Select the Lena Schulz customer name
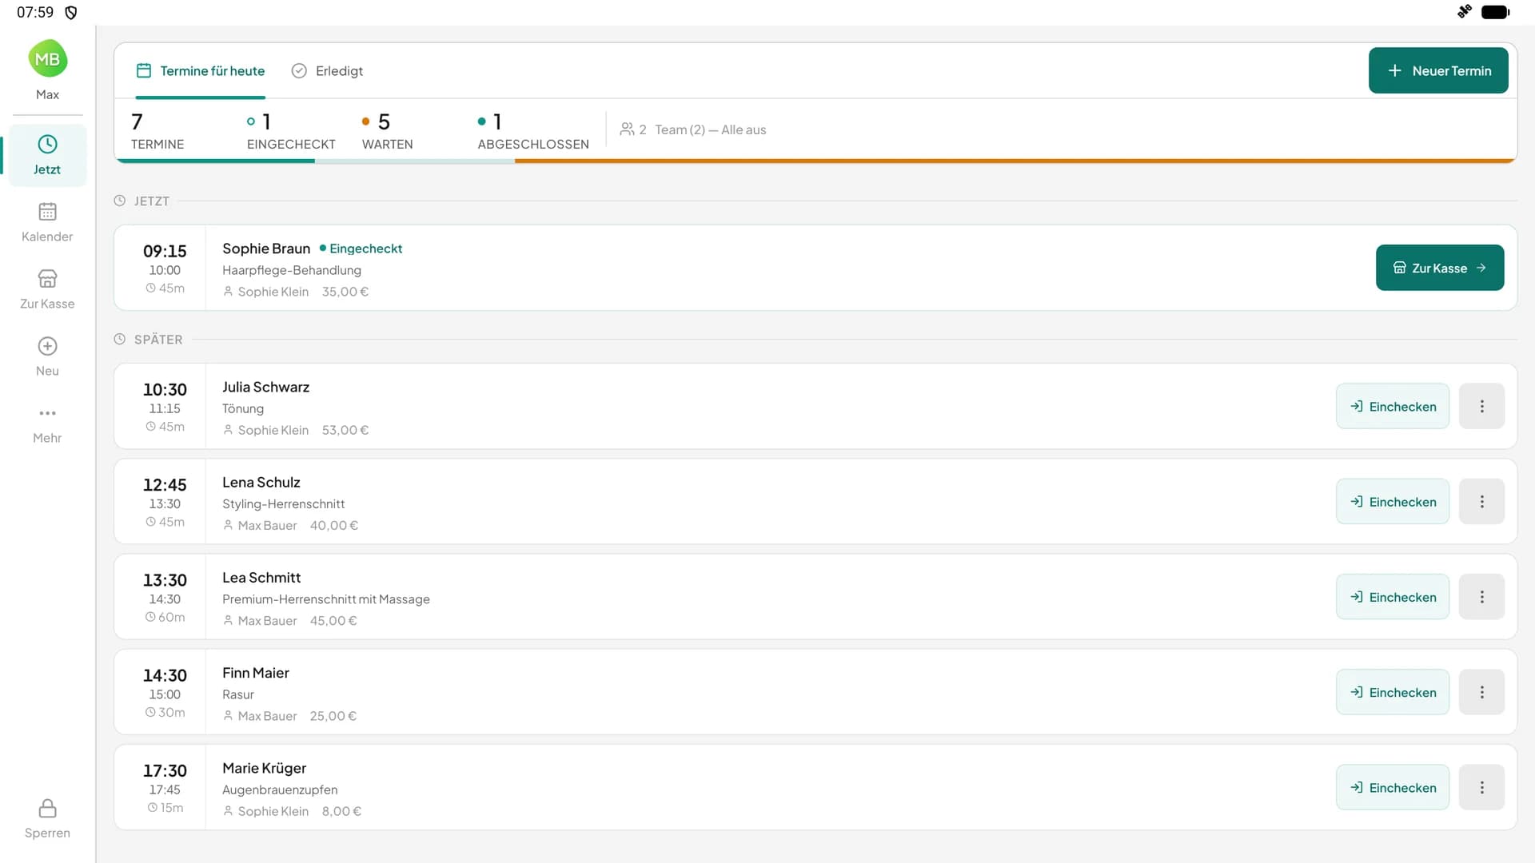This screenshot has height=863, width=1535. (x=261, y=482)
